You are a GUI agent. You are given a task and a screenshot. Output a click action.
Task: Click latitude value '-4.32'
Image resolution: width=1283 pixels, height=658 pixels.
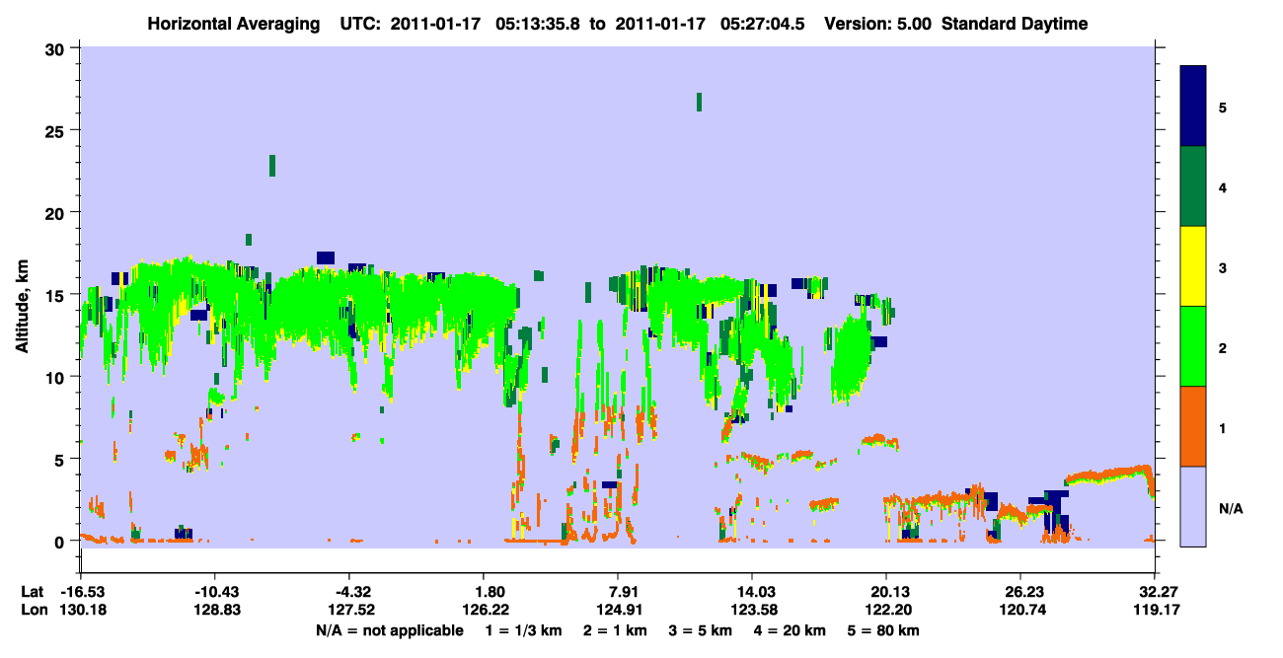(x=349, y=592)
